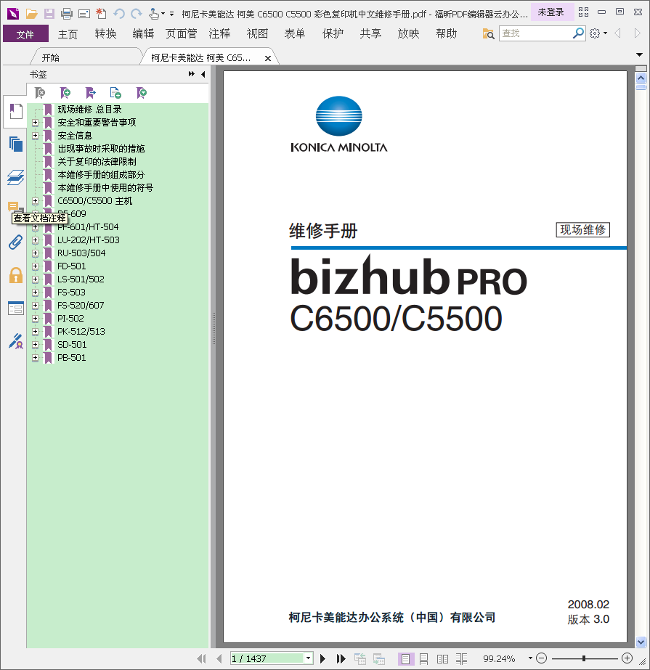Switch to continuous page view mode
650x670 pixels.
424,658
